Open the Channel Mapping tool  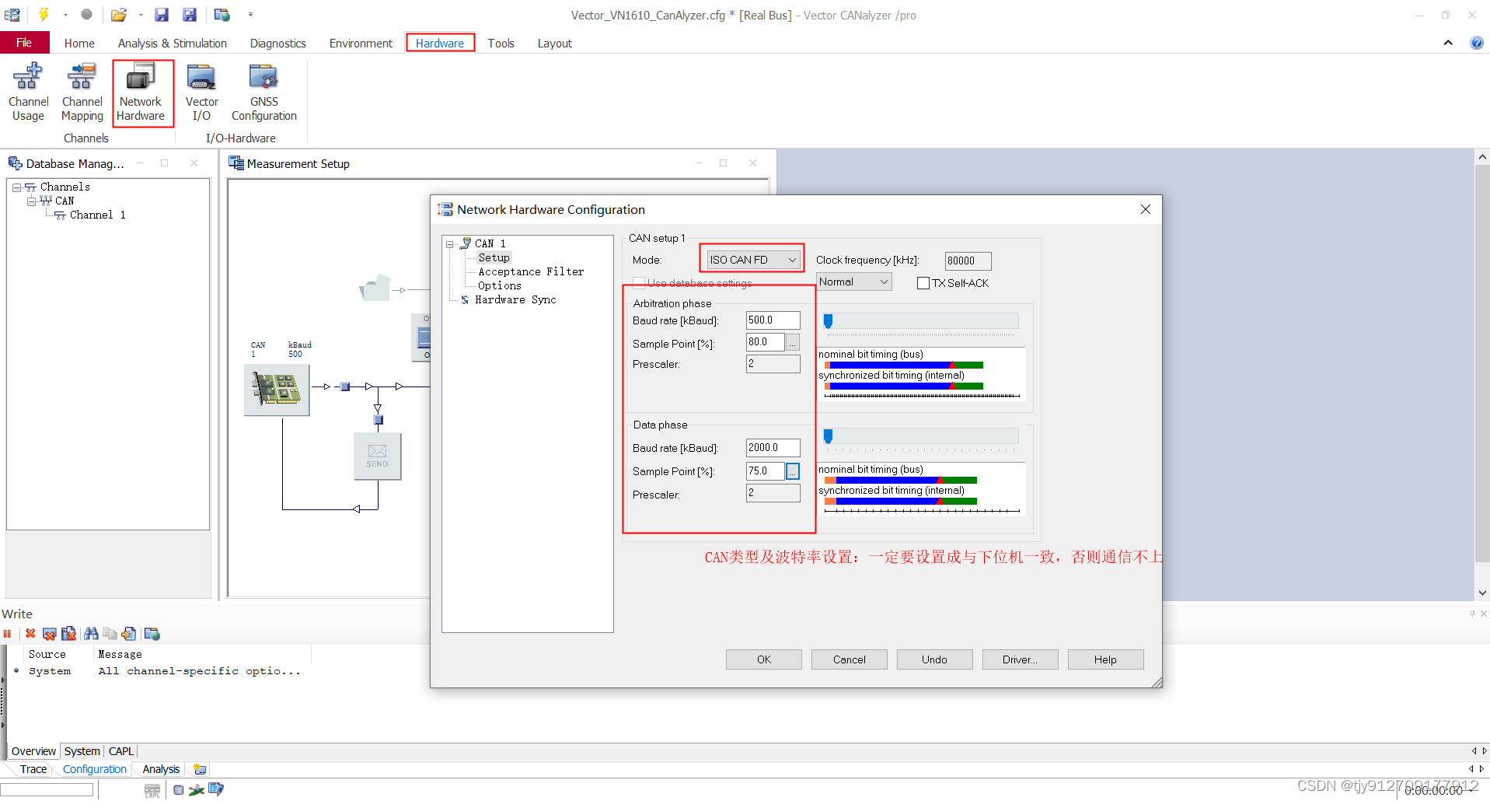[82, 93]
